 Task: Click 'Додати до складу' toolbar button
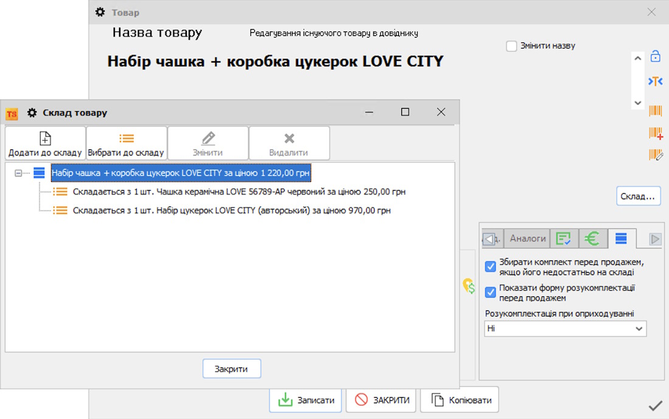click(x=45, y=144)
